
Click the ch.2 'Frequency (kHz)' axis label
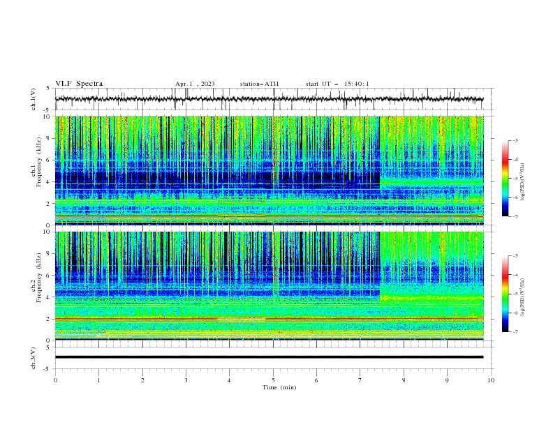(38, 277)
